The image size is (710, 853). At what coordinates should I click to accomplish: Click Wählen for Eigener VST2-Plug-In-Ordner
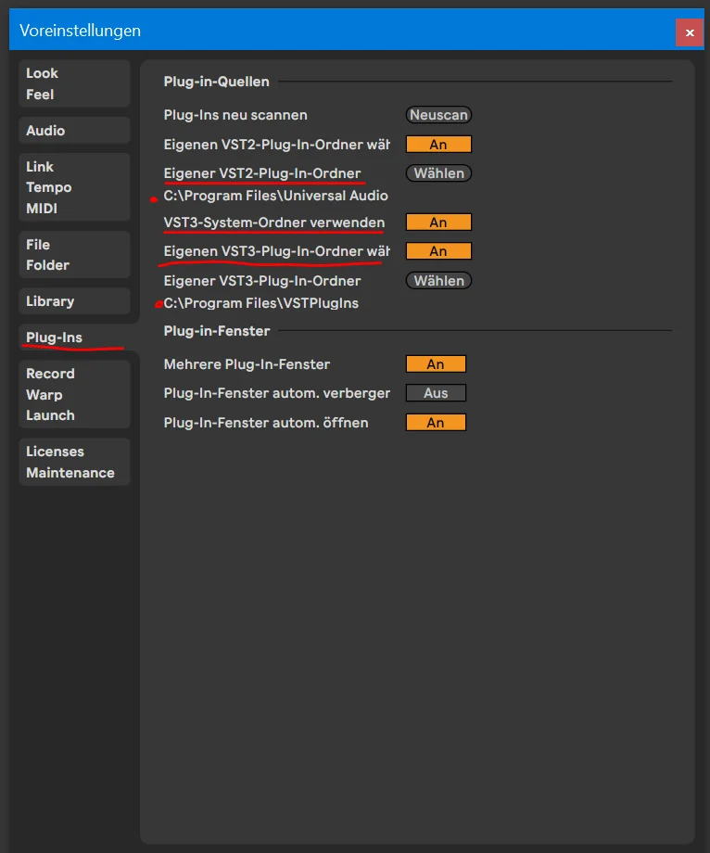click(438, 173)
